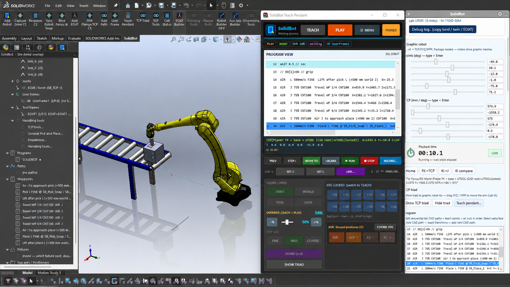Collapse the Fixtures tree node
The width and height of the screenshot is (510, 287).
7,249
